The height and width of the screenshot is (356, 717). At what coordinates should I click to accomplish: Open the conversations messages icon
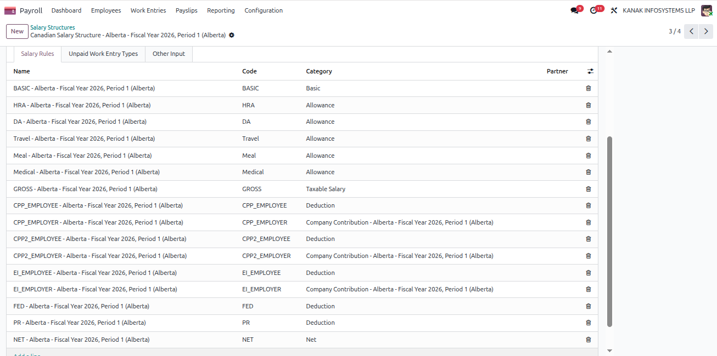tap(574, 10)
